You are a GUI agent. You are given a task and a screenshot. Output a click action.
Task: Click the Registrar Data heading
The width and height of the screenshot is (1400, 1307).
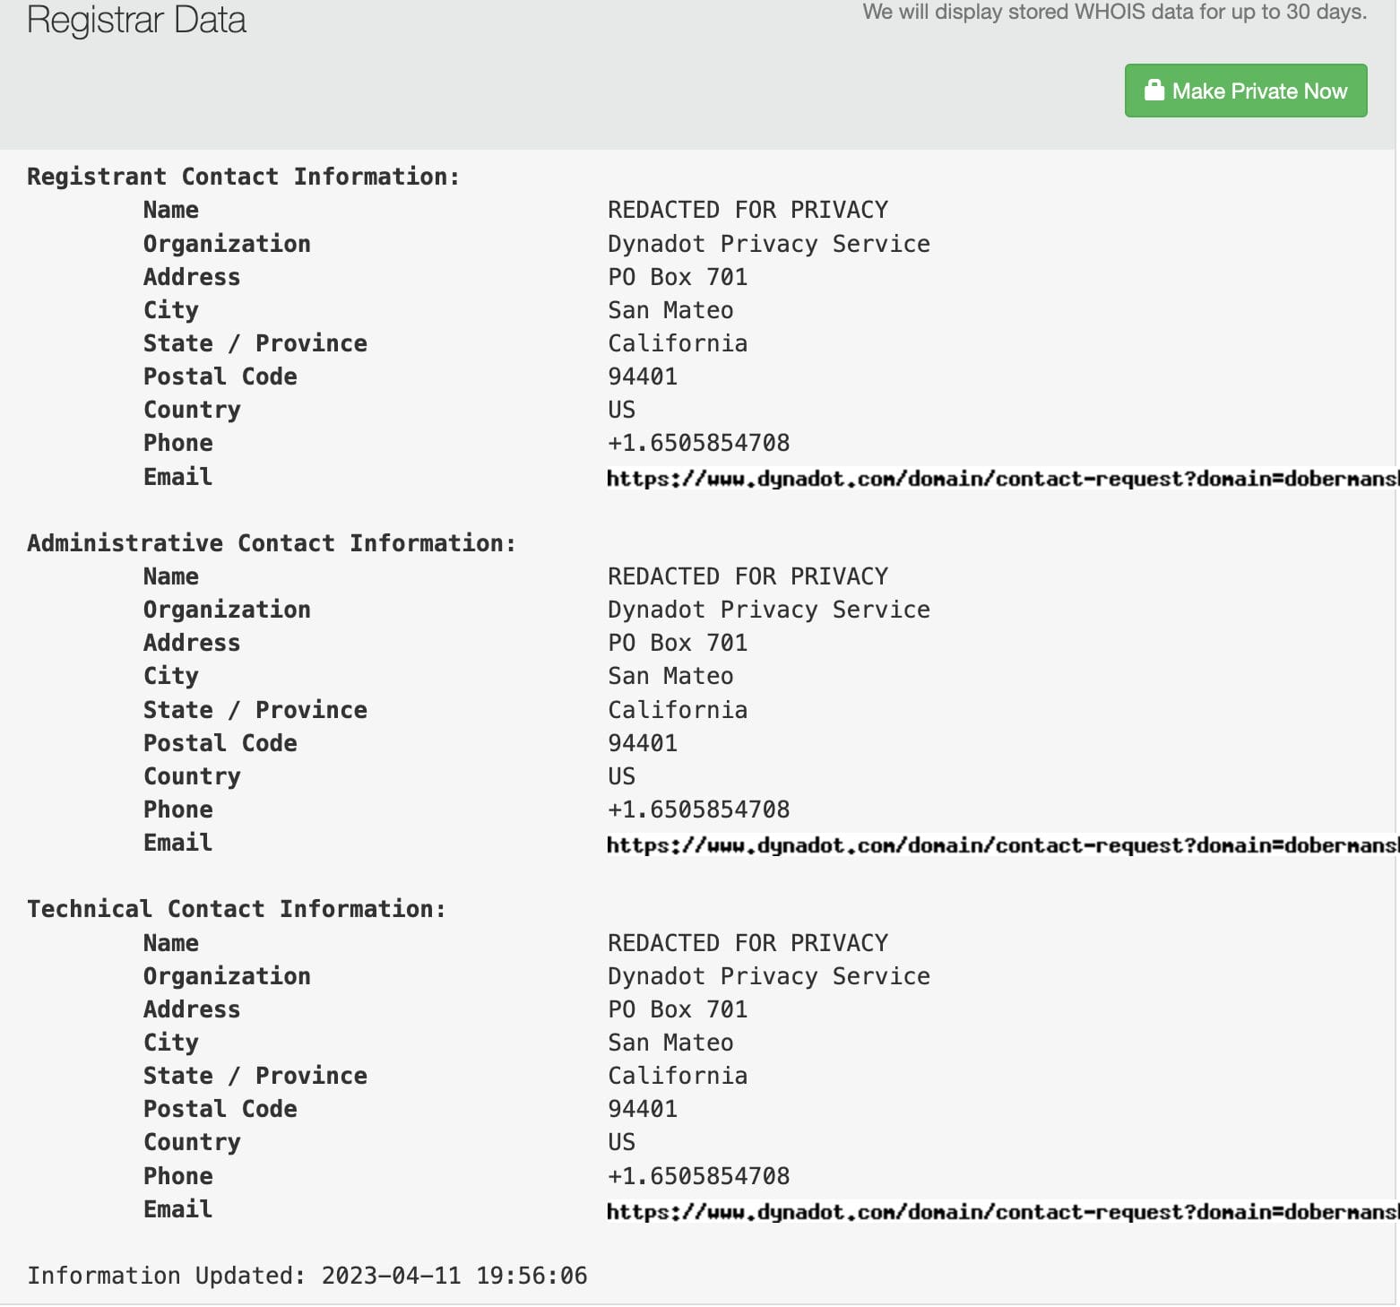point(136,20)
